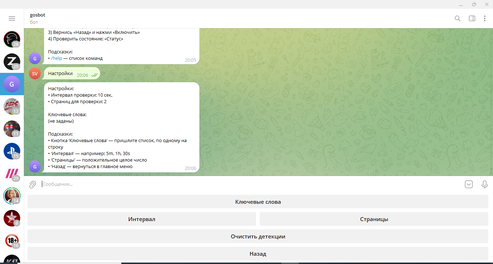Image resolution: width=493 pixels, height=264 pixels.
Task: Click the G bot avatar beside the help message
Action: click(35, 58)
